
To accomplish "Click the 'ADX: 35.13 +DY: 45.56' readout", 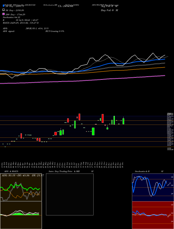I will (x=15, y=176).
